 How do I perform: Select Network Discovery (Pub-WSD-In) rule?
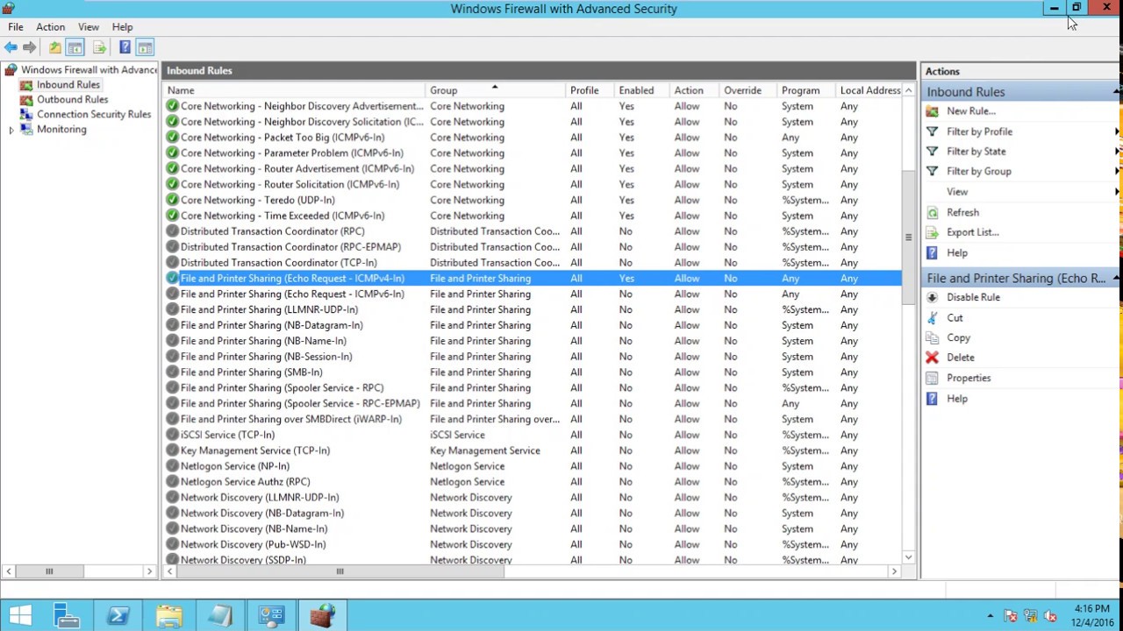tap(532, 544)
